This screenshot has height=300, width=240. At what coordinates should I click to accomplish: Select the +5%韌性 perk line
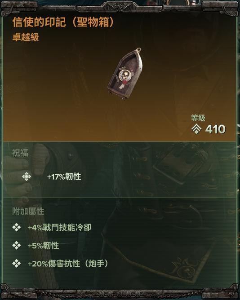click(43, 246)
